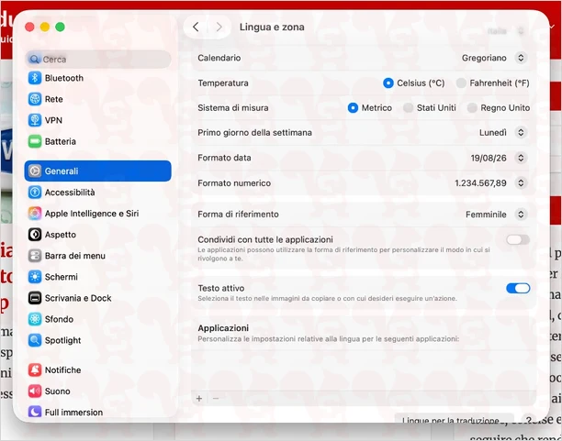Screen dimensions: 562x441
Task: Select Barra dei menu in sidebar
Action: point(98,256)
